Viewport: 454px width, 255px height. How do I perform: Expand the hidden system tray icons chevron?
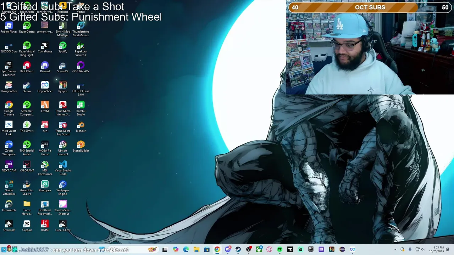(x=395, y=249)
